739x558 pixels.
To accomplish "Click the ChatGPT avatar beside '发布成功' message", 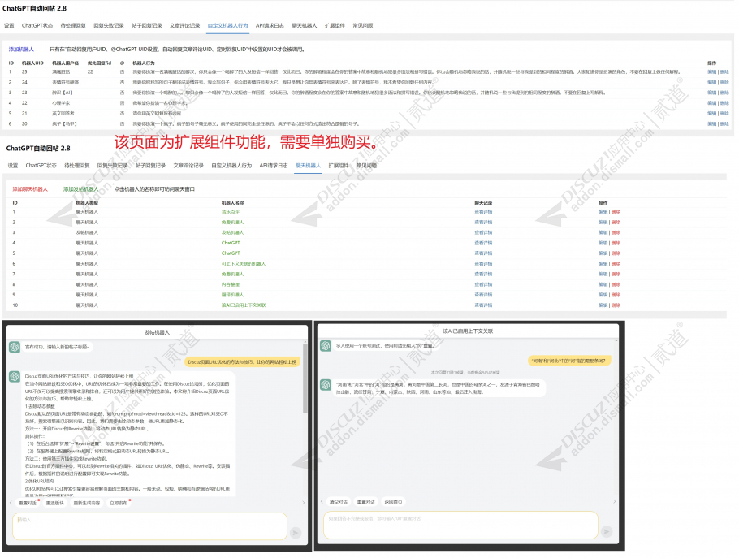I will click(x=15, y=347).
